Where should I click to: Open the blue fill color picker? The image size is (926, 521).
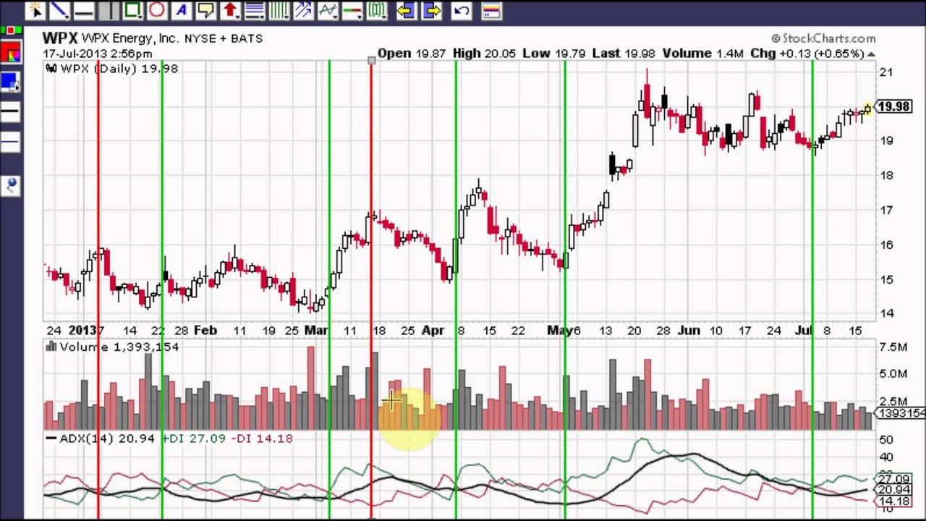click(x=11, y=82)
